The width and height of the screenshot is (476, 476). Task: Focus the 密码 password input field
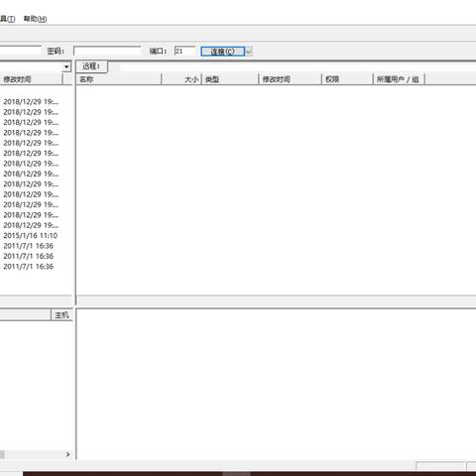pyautogui.click(x=107, y=51)
